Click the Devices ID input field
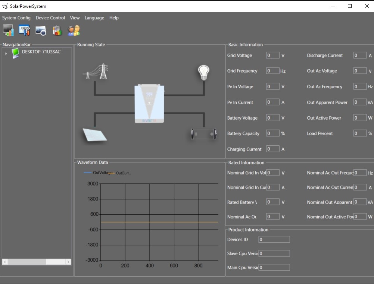 coord(274,240)
